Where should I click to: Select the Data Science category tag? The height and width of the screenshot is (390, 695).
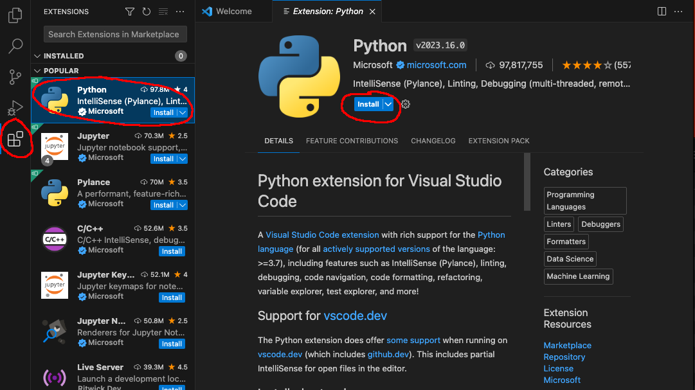570,259
